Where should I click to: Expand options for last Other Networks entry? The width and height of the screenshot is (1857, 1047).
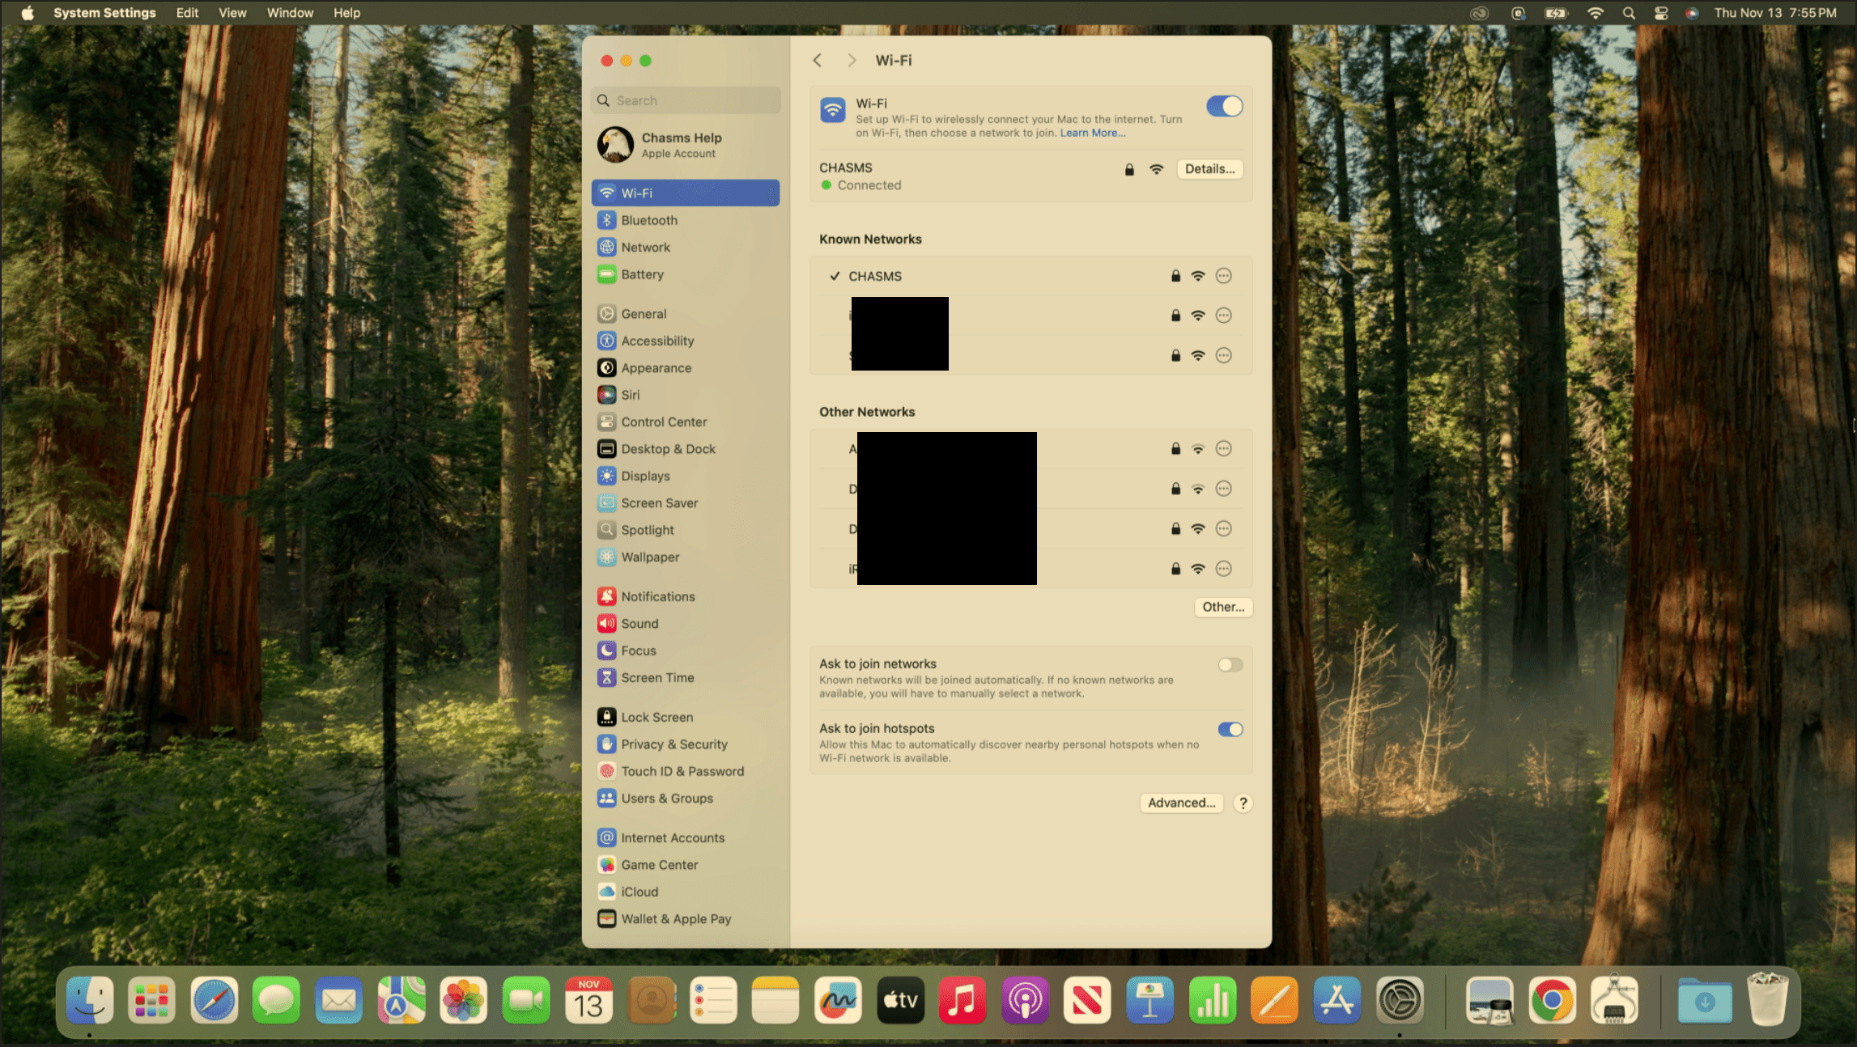[x=1224, y=569]
